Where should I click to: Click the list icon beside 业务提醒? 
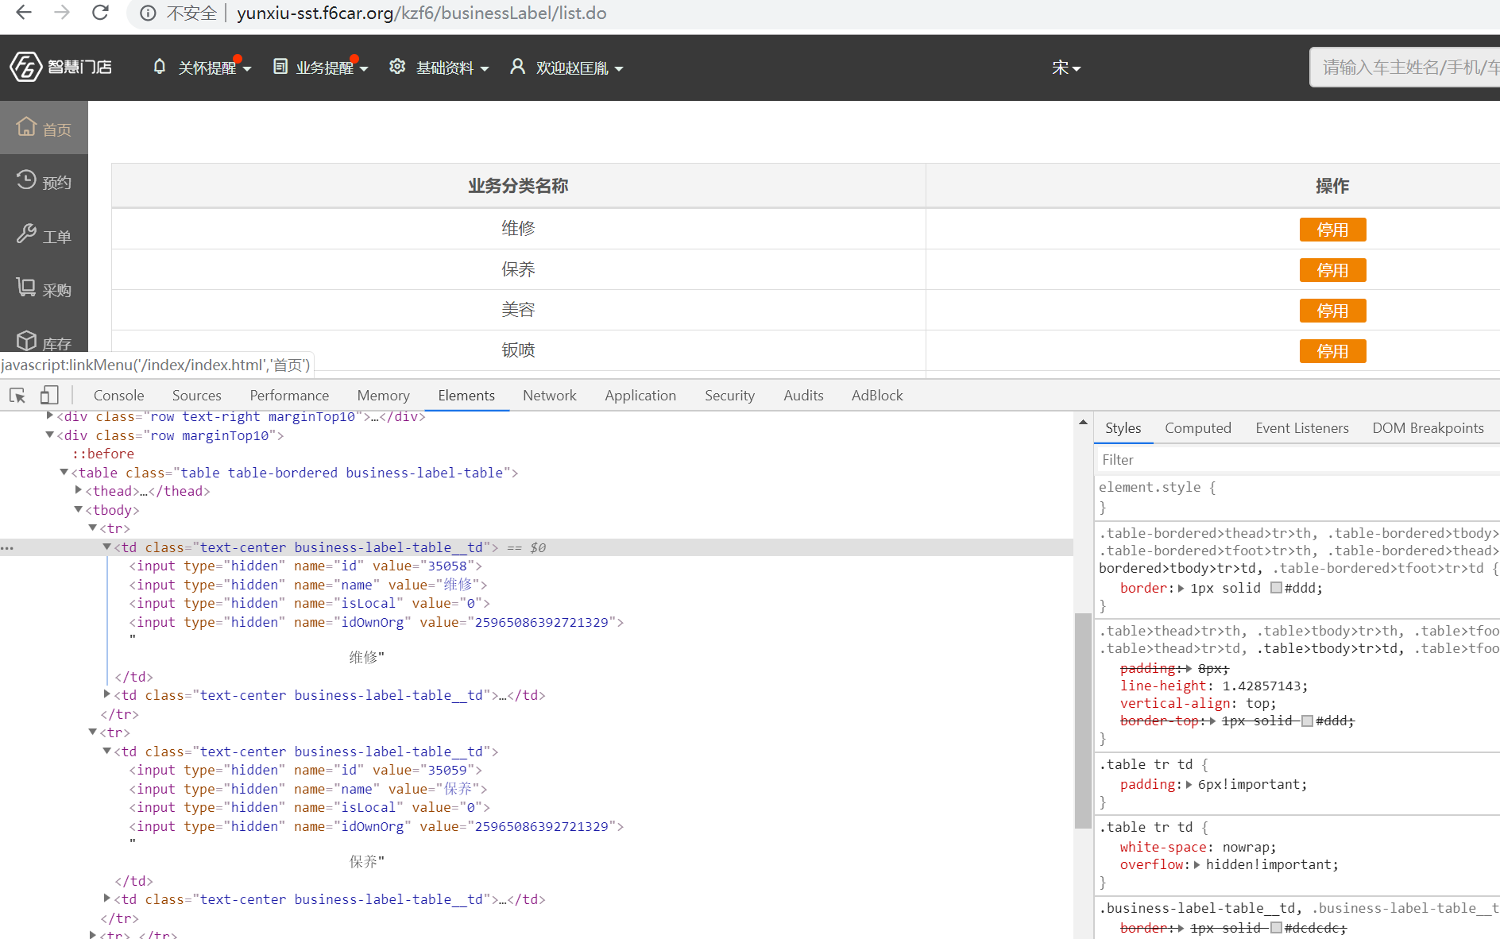pyautogui.click(x=280, y=67)
